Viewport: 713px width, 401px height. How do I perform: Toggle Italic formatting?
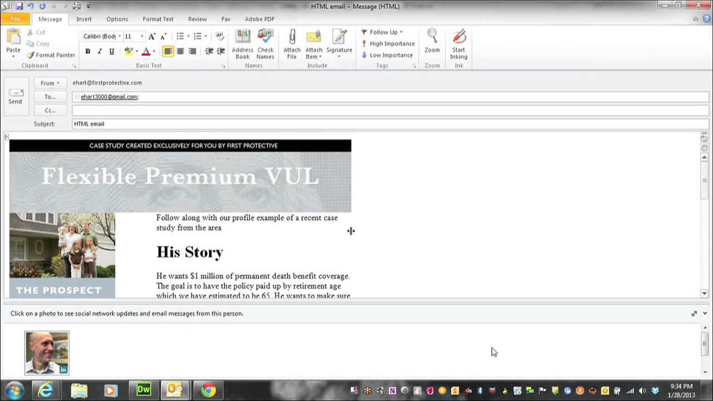(x=99, y=51)
